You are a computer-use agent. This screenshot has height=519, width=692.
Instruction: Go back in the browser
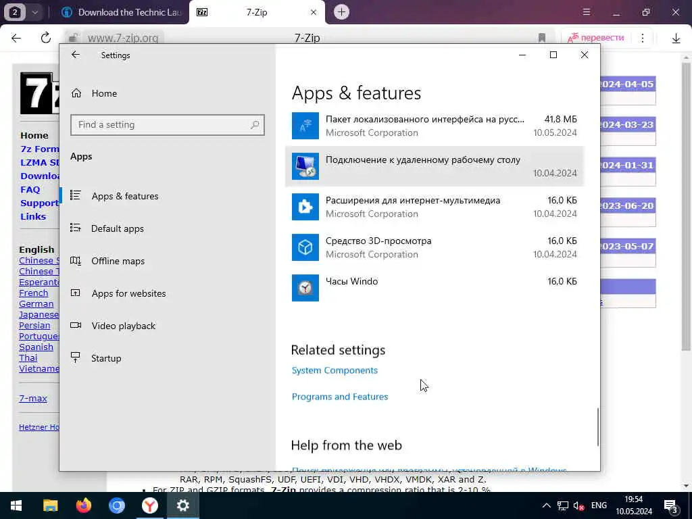(x=16, y=38)
